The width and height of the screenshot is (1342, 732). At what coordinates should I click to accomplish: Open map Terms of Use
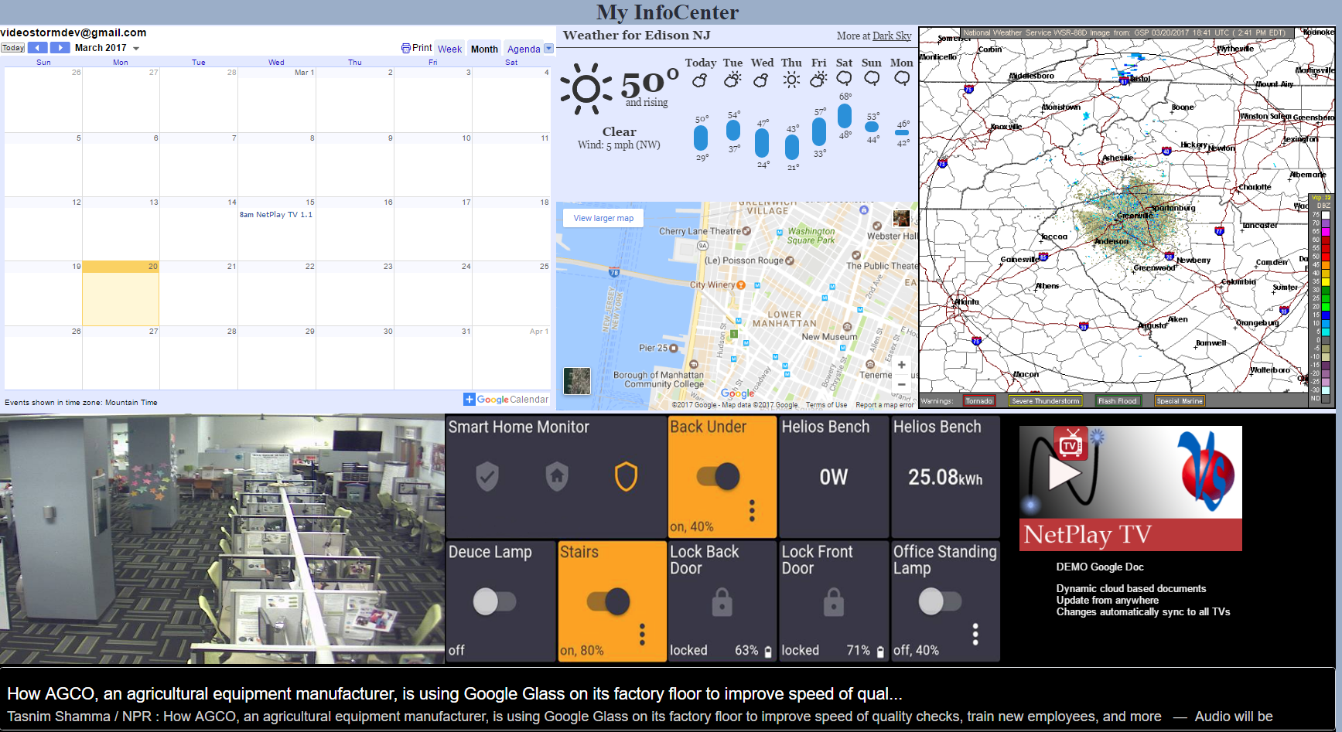pyautogui.click(x=826, y=405)
